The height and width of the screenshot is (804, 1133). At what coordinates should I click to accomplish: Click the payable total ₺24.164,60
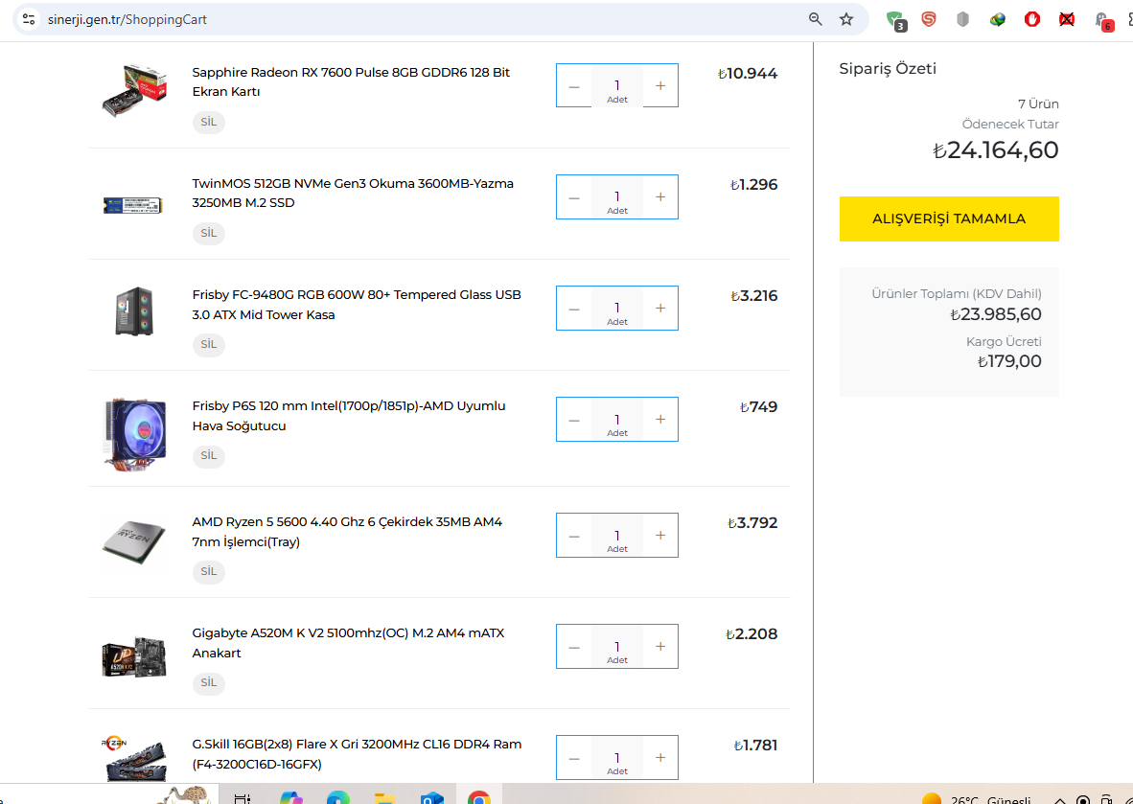tap(996, 150)
